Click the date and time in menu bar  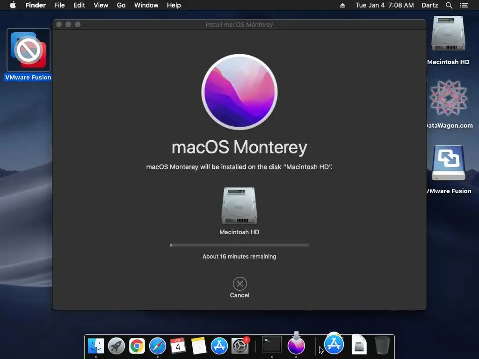(385, 5)
